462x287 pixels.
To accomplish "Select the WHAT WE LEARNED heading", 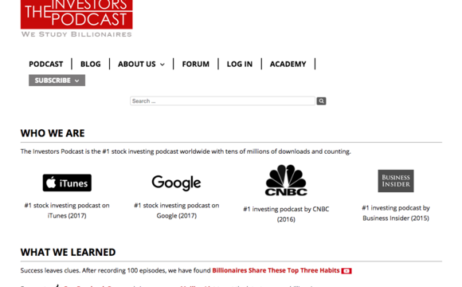I will point(68,253).
